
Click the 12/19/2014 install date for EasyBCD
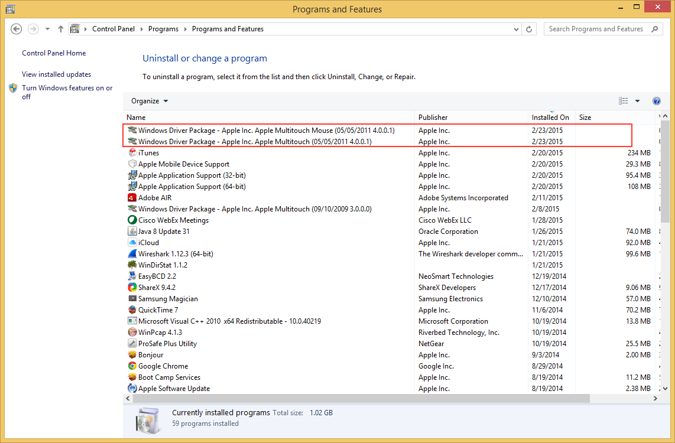(549, 276)
